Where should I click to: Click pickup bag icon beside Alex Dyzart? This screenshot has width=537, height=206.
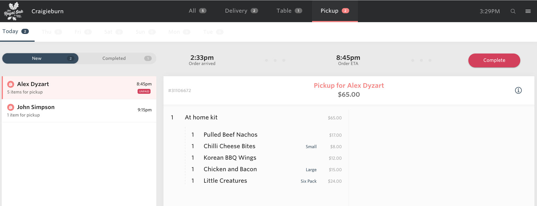pos(11,84)
